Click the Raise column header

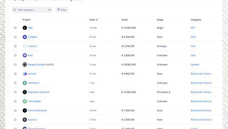(x=125, y=20)
